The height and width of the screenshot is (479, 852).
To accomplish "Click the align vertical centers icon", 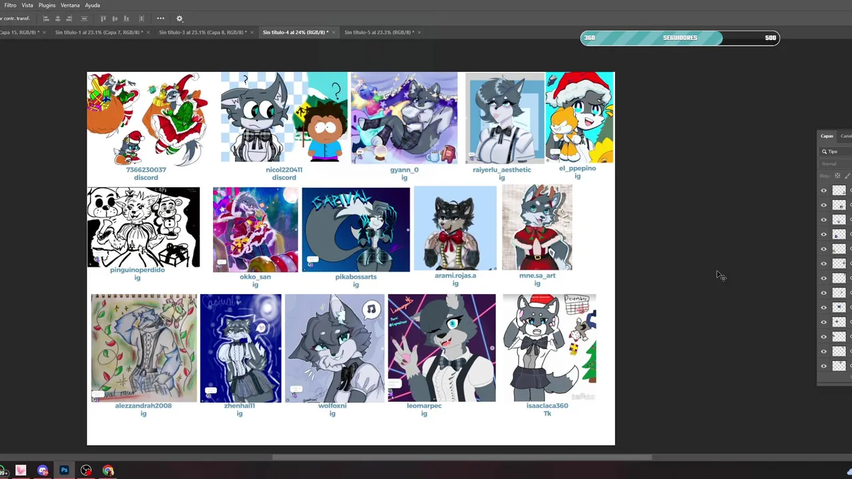I will click(115, 19).
